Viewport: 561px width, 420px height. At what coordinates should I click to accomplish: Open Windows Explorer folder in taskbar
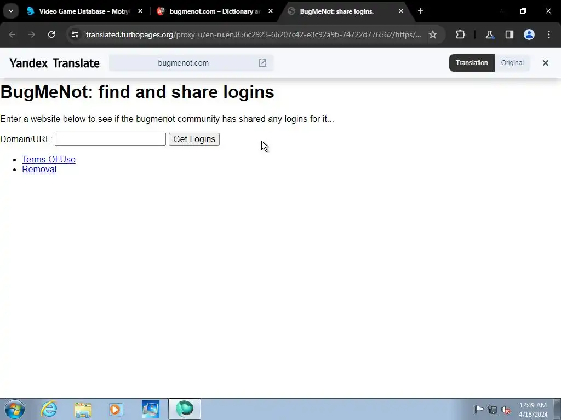click(83, 409)
